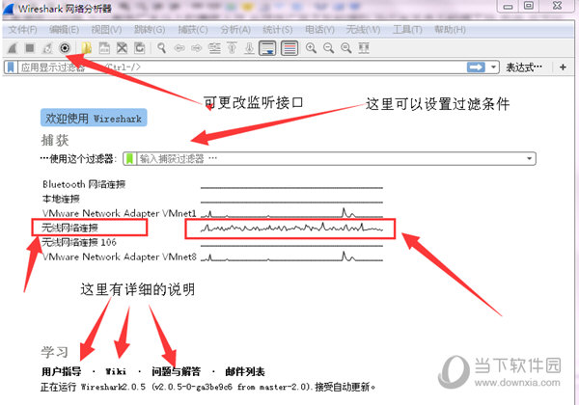This screenshot has width=579, height=405.
Task: Select the 无线网络连接 106 interface
Action: [x=79, y=242]
